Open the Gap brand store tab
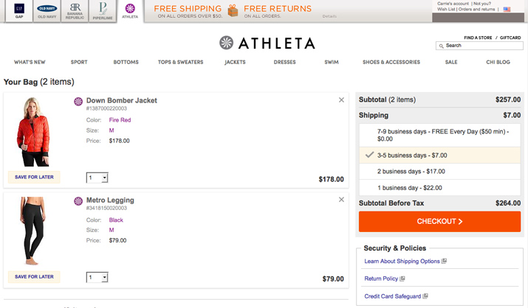This screenshot has height=308, width=528. [19, 10]
